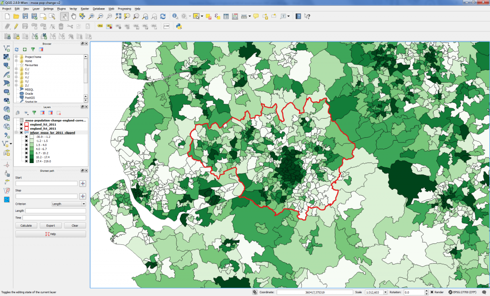Click the Clear button
Viewport: 490px width, 296px height.
click(x=75, y=225)
